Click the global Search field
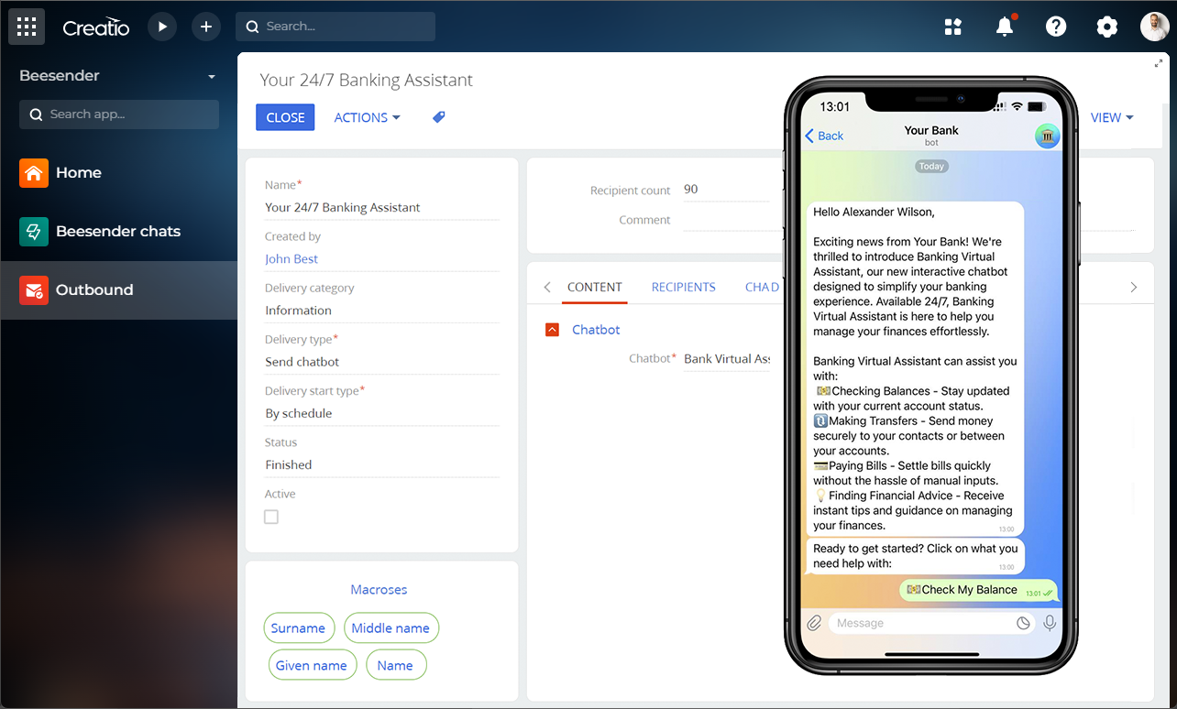The width and height of the screenshot is (1177, 709). pos(335,27)
